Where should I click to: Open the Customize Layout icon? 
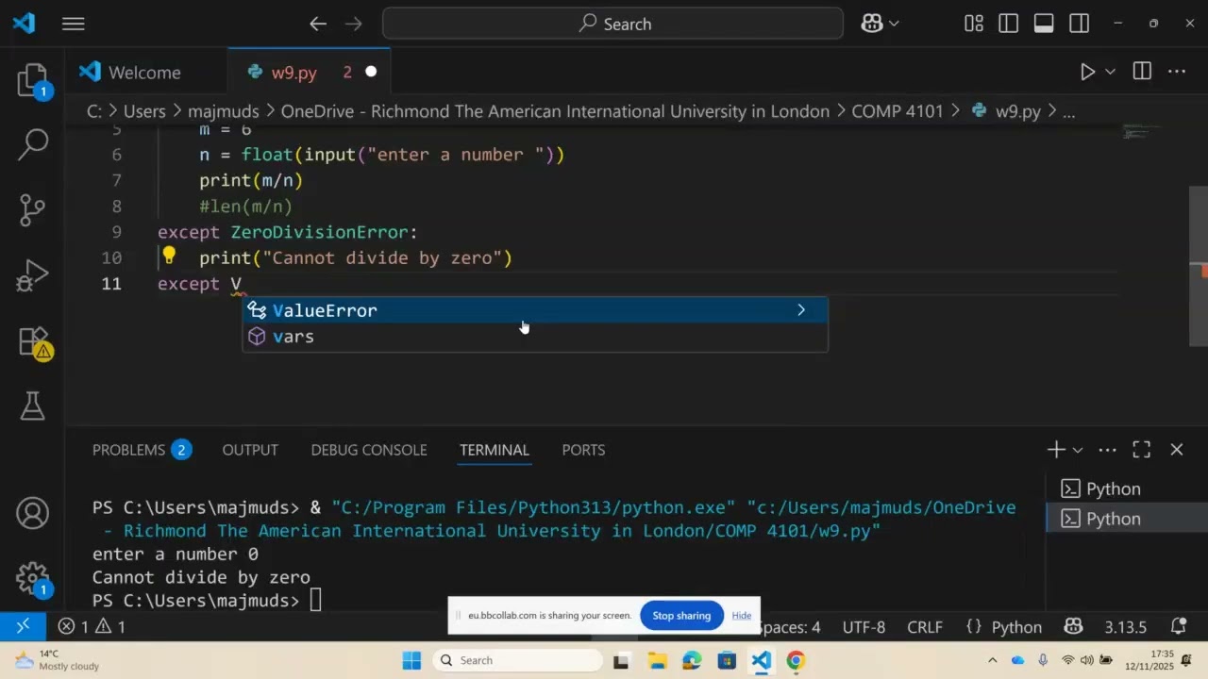(974, 24)
